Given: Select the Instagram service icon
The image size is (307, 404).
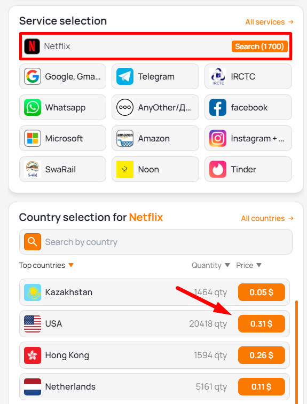Looking at the screenshot, I should tap(218, 138).
